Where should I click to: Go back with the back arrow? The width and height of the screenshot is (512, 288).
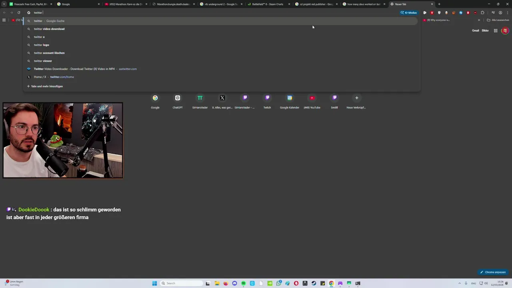[x=4, y=12]
